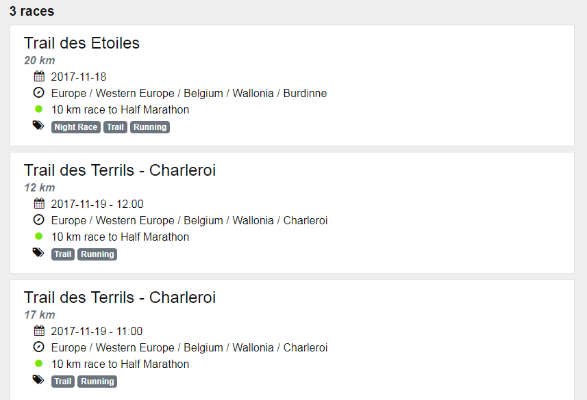Open the 17 km Trail des Terrils title
Viewport: 587px width, 400px height.
click(120, 297)
